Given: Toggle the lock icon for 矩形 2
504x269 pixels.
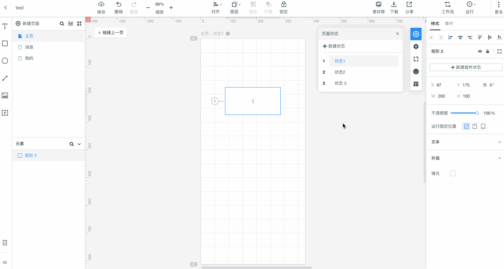Looking at the screenshot, I should [x=488, y=51].
